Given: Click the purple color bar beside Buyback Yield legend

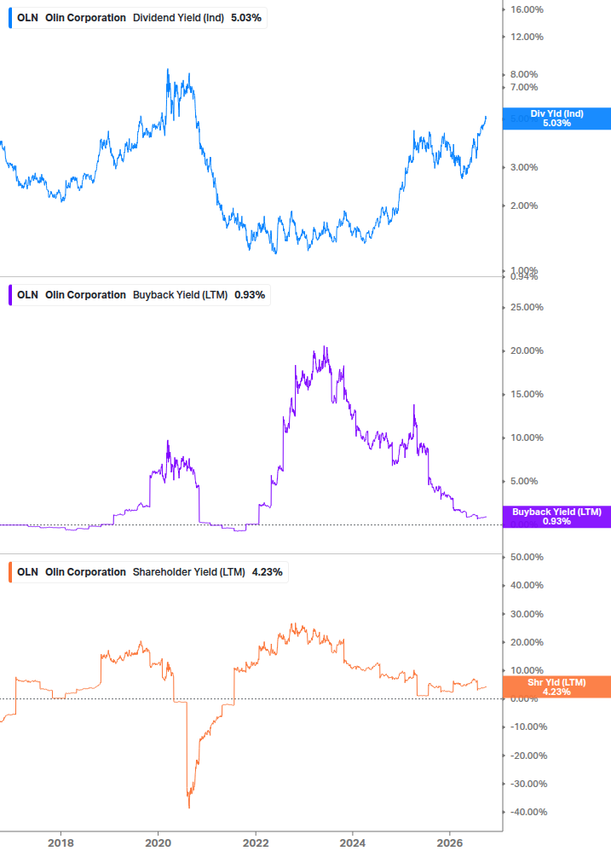Looking at the screenshot, I should pos(10,294).
